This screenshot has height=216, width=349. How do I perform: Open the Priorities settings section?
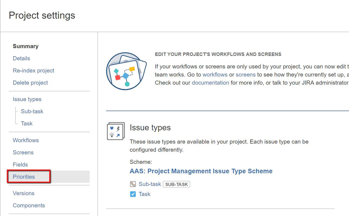[24, 177]
